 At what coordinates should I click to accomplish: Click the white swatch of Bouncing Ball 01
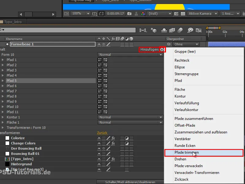point(7,154)
